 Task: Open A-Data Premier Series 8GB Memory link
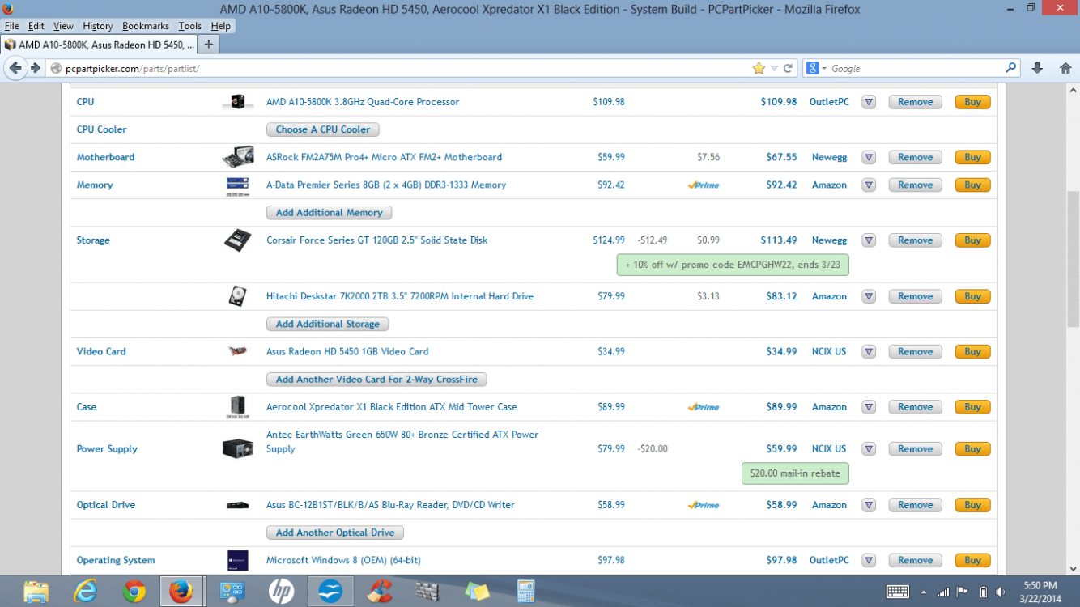[386, 185]
